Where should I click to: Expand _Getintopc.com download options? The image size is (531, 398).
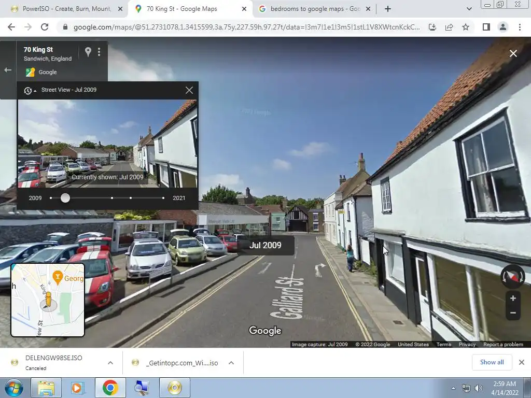(x=231, y=363)
